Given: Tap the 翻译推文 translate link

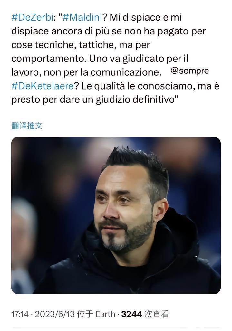Looking at the screenshot, I should (27, 126).
